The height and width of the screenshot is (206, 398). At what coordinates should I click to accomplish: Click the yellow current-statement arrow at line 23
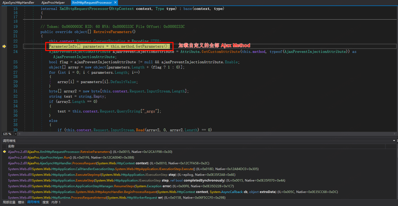click(4, 46)
